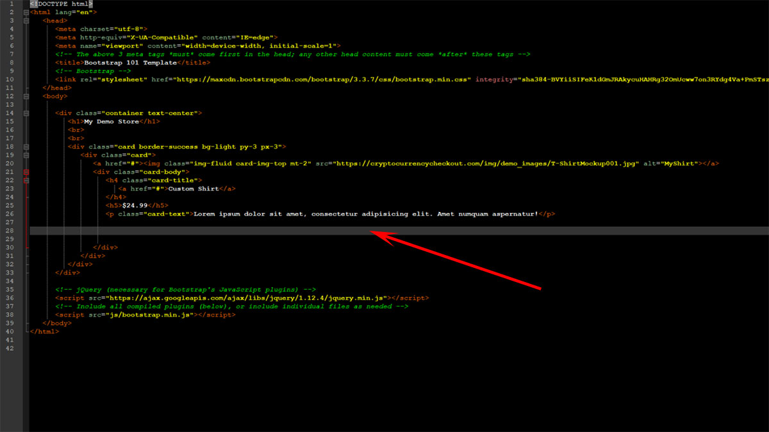Viewport: 769px width, 432px height.
Task: Click the sha384 integrity hash
Action: tap(642, 79)
